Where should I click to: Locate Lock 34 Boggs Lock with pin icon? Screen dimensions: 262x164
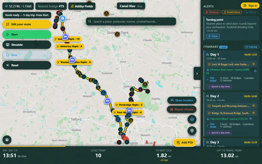click(254, 64)
